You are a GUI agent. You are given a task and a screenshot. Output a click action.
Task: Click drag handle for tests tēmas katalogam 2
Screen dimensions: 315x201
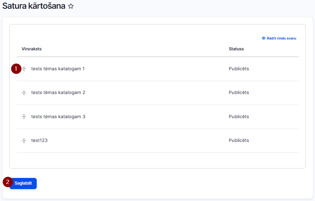click(x=24, y=93)
